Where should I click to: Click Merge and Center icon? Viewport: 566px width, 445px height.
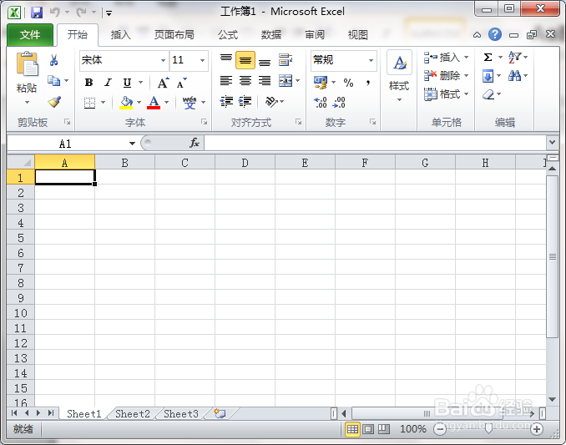(x=286, y=80)
